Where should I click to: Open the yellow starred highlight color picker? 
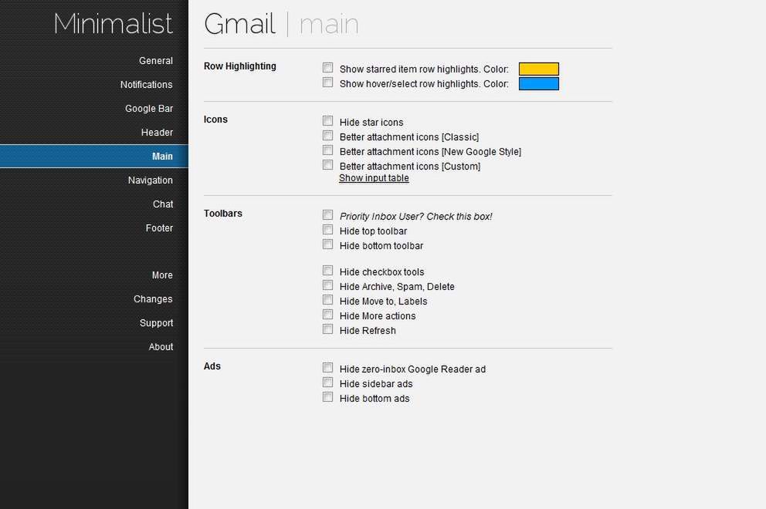coord(538,69)
